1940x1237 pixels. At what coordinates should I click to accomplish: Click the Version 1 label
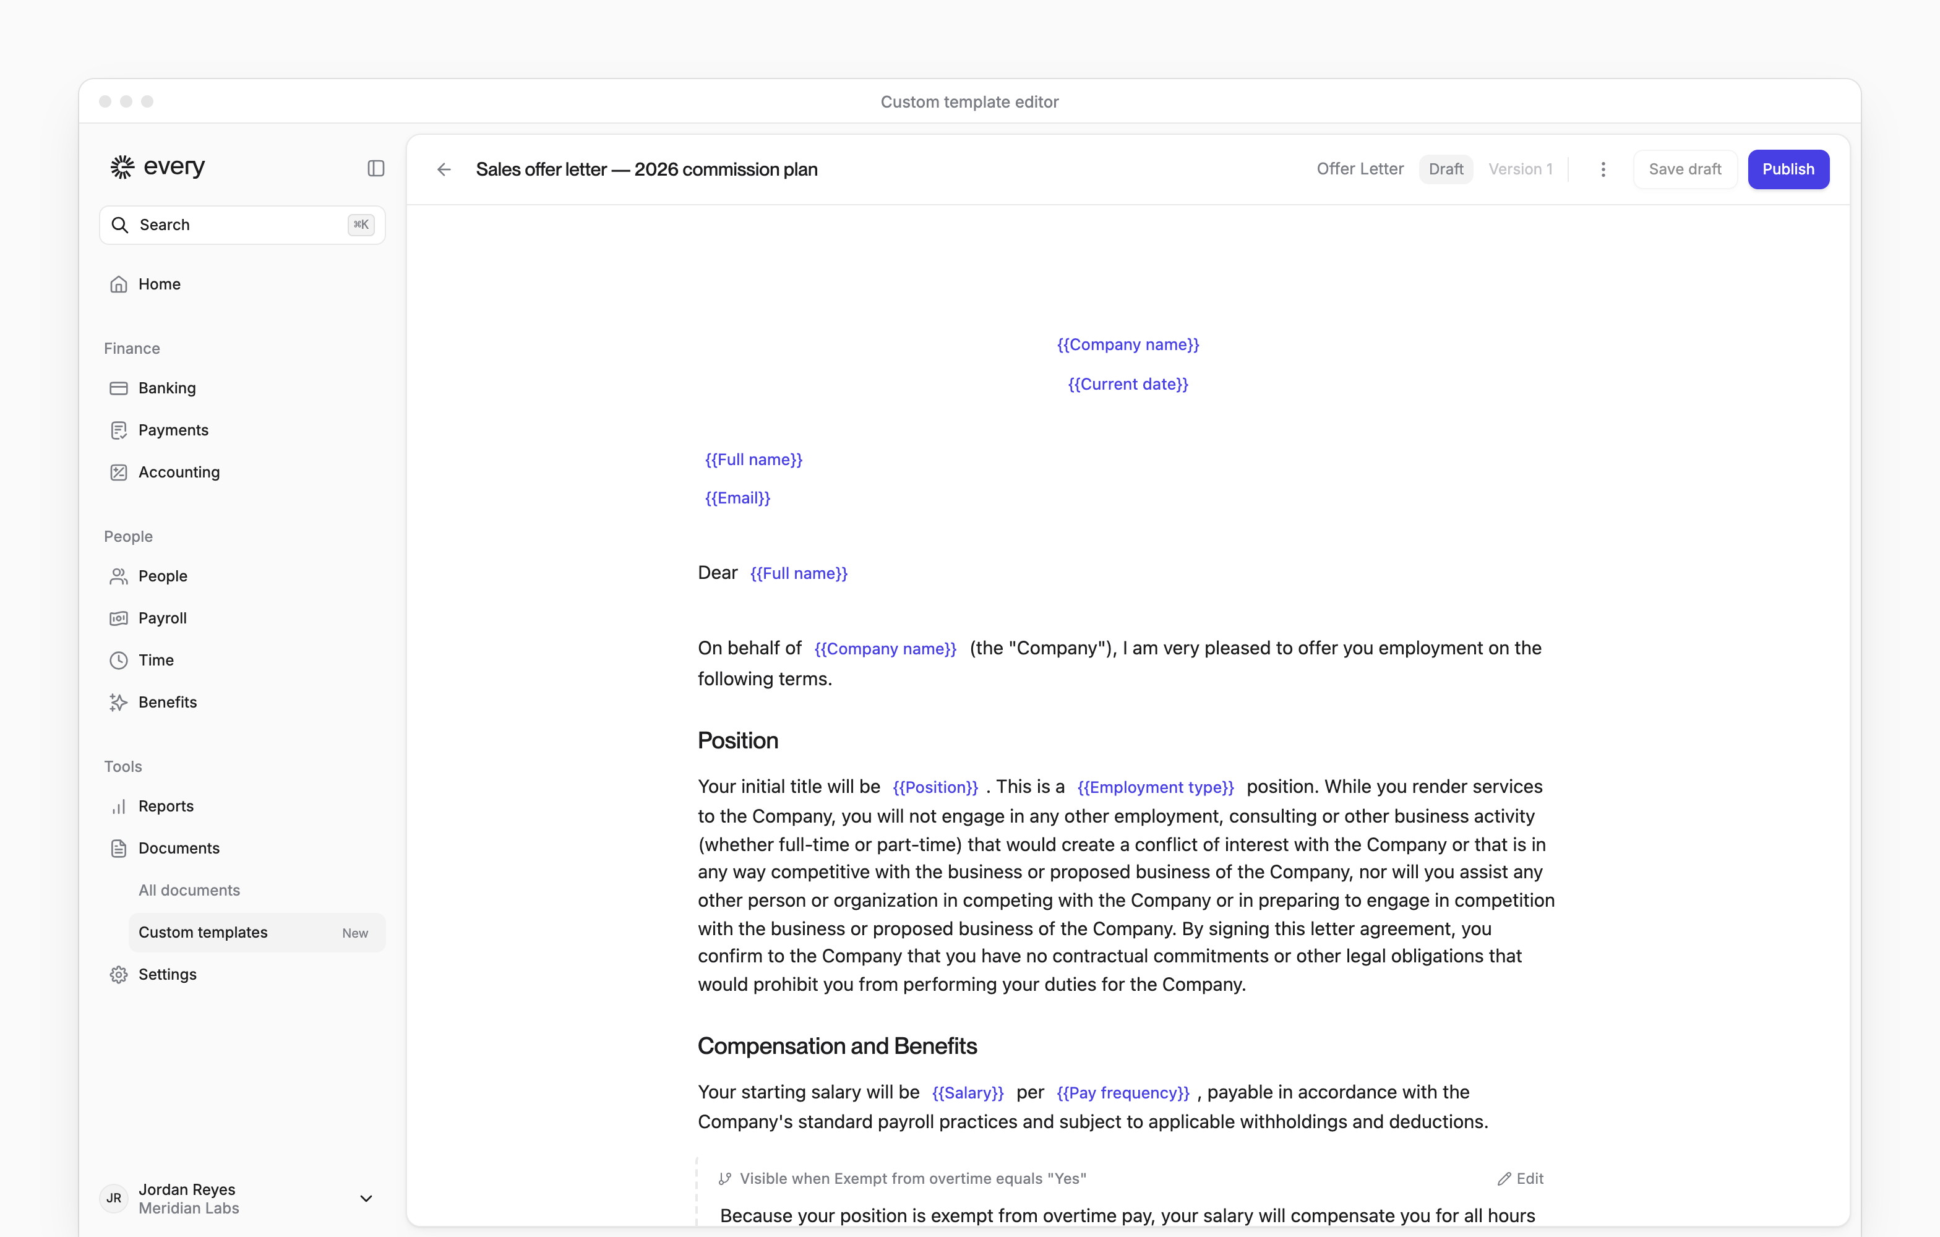click(1520, 169)
